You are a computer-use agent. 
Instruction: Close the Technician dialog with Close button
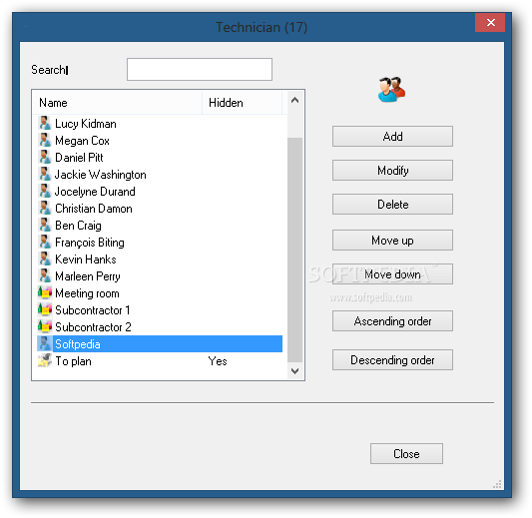coord(406,453)
